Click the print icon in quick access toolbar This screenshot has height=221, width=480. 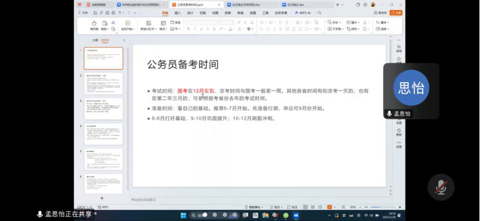[x=107, y=13]
